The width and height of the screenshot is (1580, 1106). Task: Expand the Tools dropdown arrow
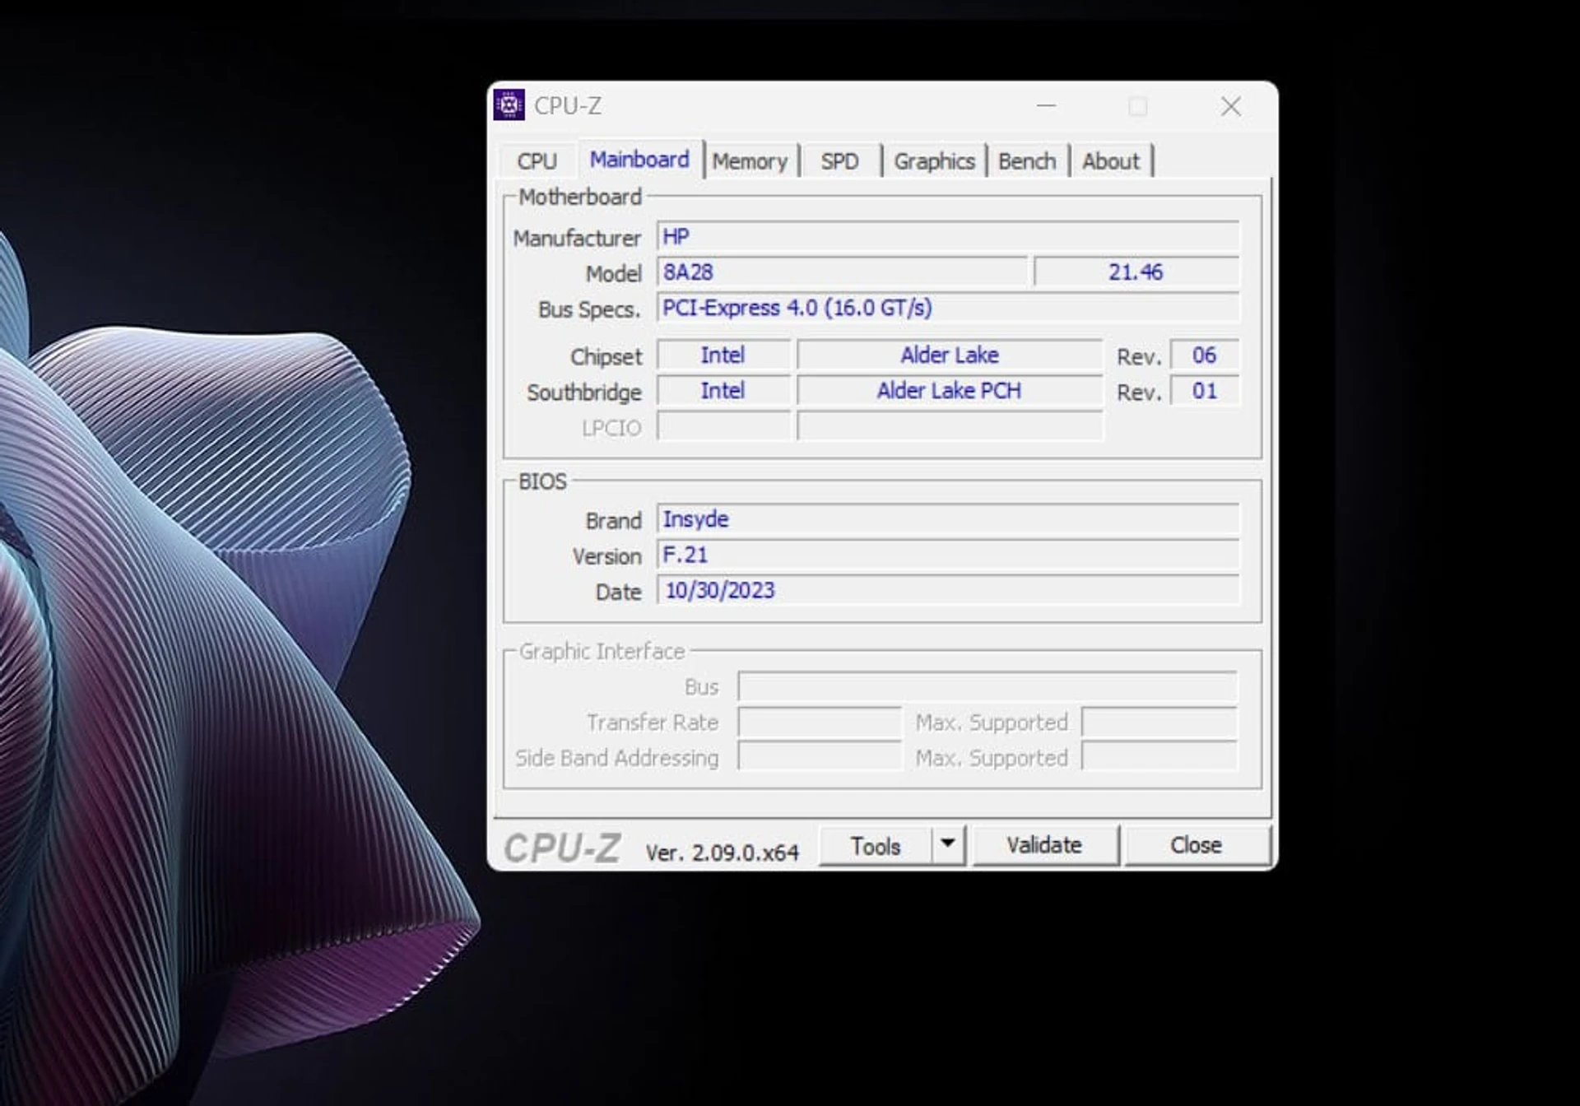947,844
